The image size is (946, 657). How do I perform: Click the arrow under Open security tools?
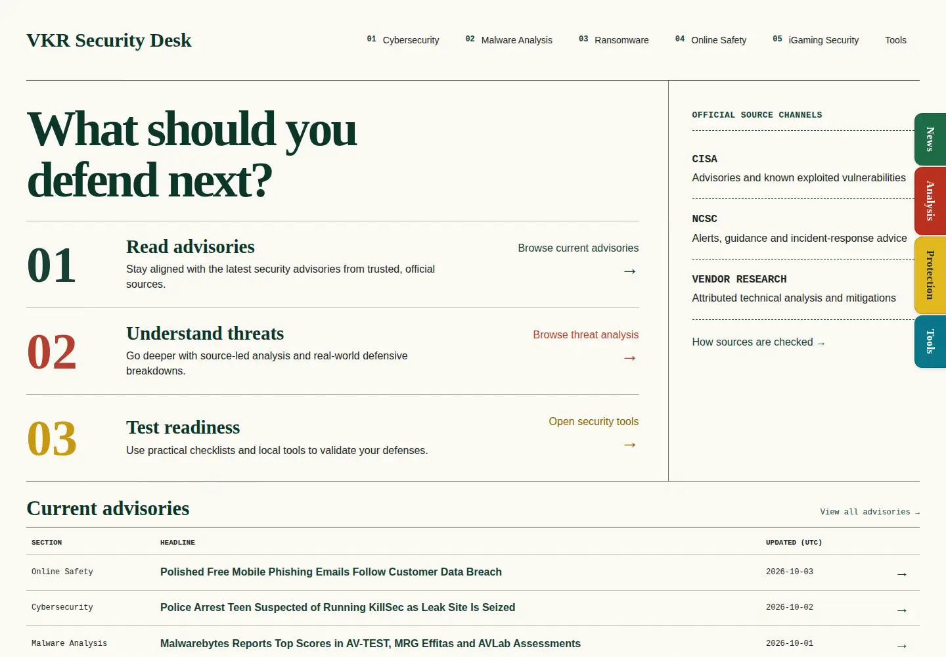pos(630,445)
